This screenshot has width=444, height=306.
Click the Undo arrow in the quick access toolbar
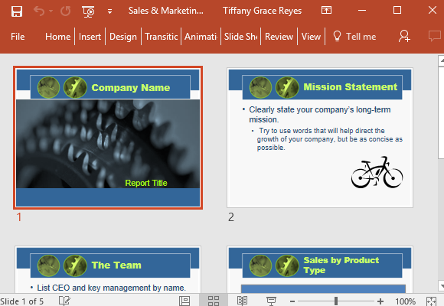(x=39, y=11)
